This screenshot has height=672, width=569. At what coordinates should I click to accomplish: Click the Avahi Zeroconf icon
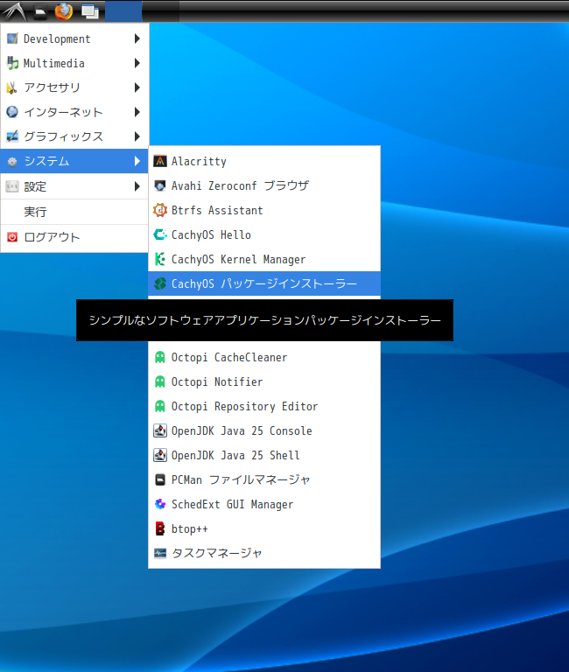point(160,185)
